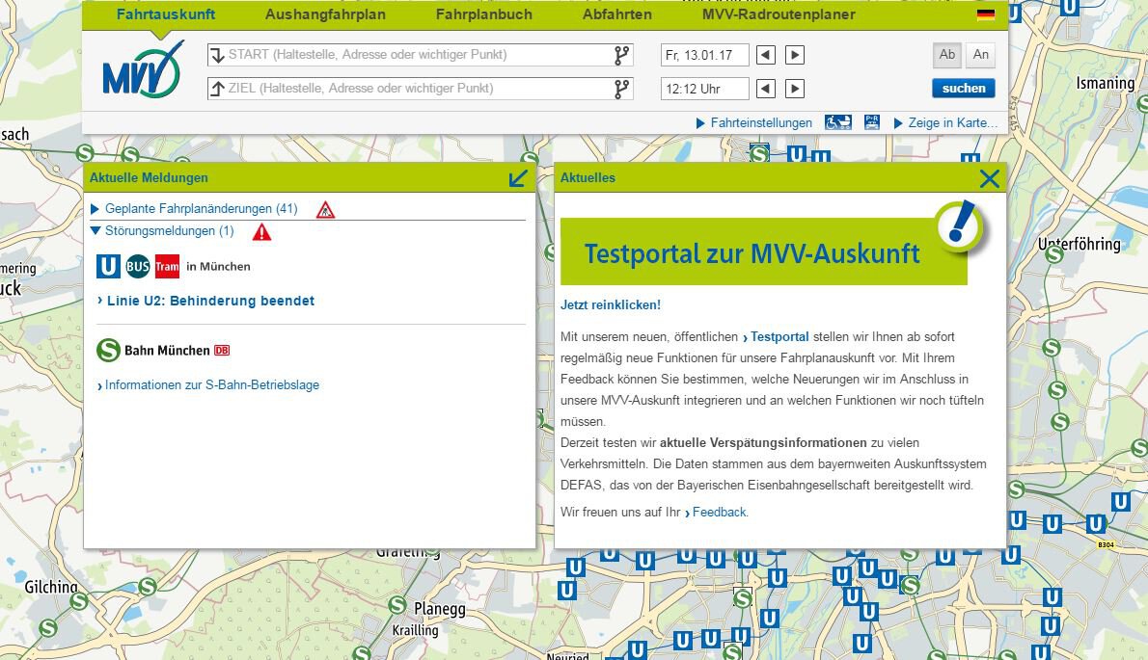This screenshot has width=1148, height=660.
Task: Expand Fahrteinstellungen options
Action: pos(754,122)
